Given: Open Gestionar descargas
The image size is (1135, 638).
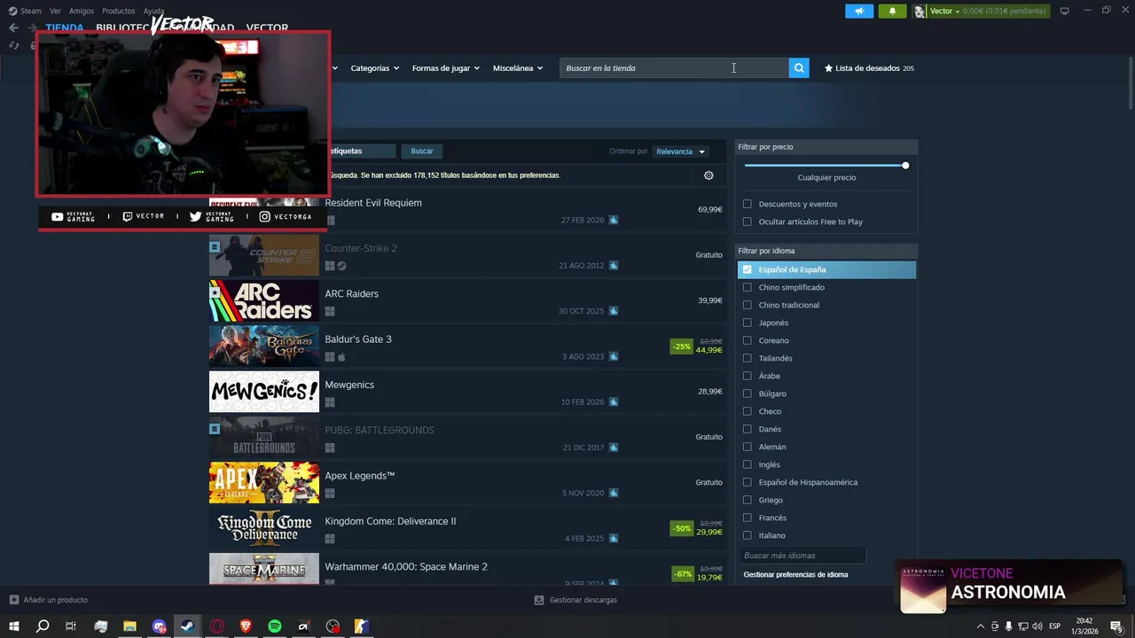Looking at the screenshot, I should click(x=583, y=600).
